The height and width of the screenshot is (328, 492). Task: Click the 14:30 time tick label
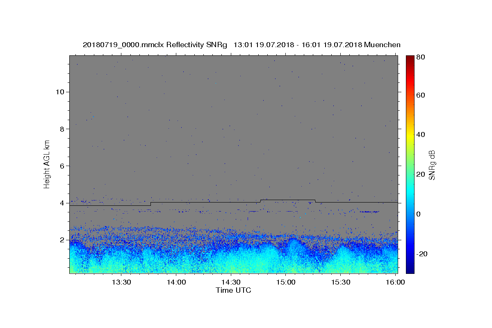(231, 282)
